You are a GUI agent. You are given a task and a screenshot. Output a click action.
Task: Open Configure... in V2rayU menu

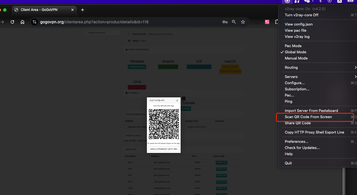pos(295,83)
